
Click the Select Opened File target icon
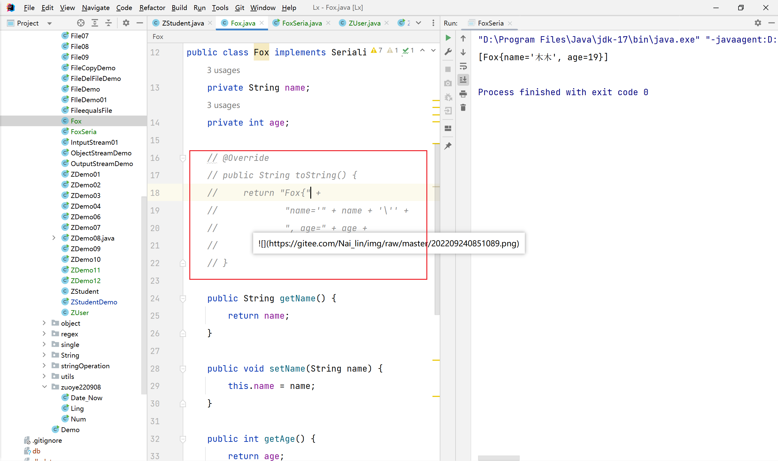point(81,23)
